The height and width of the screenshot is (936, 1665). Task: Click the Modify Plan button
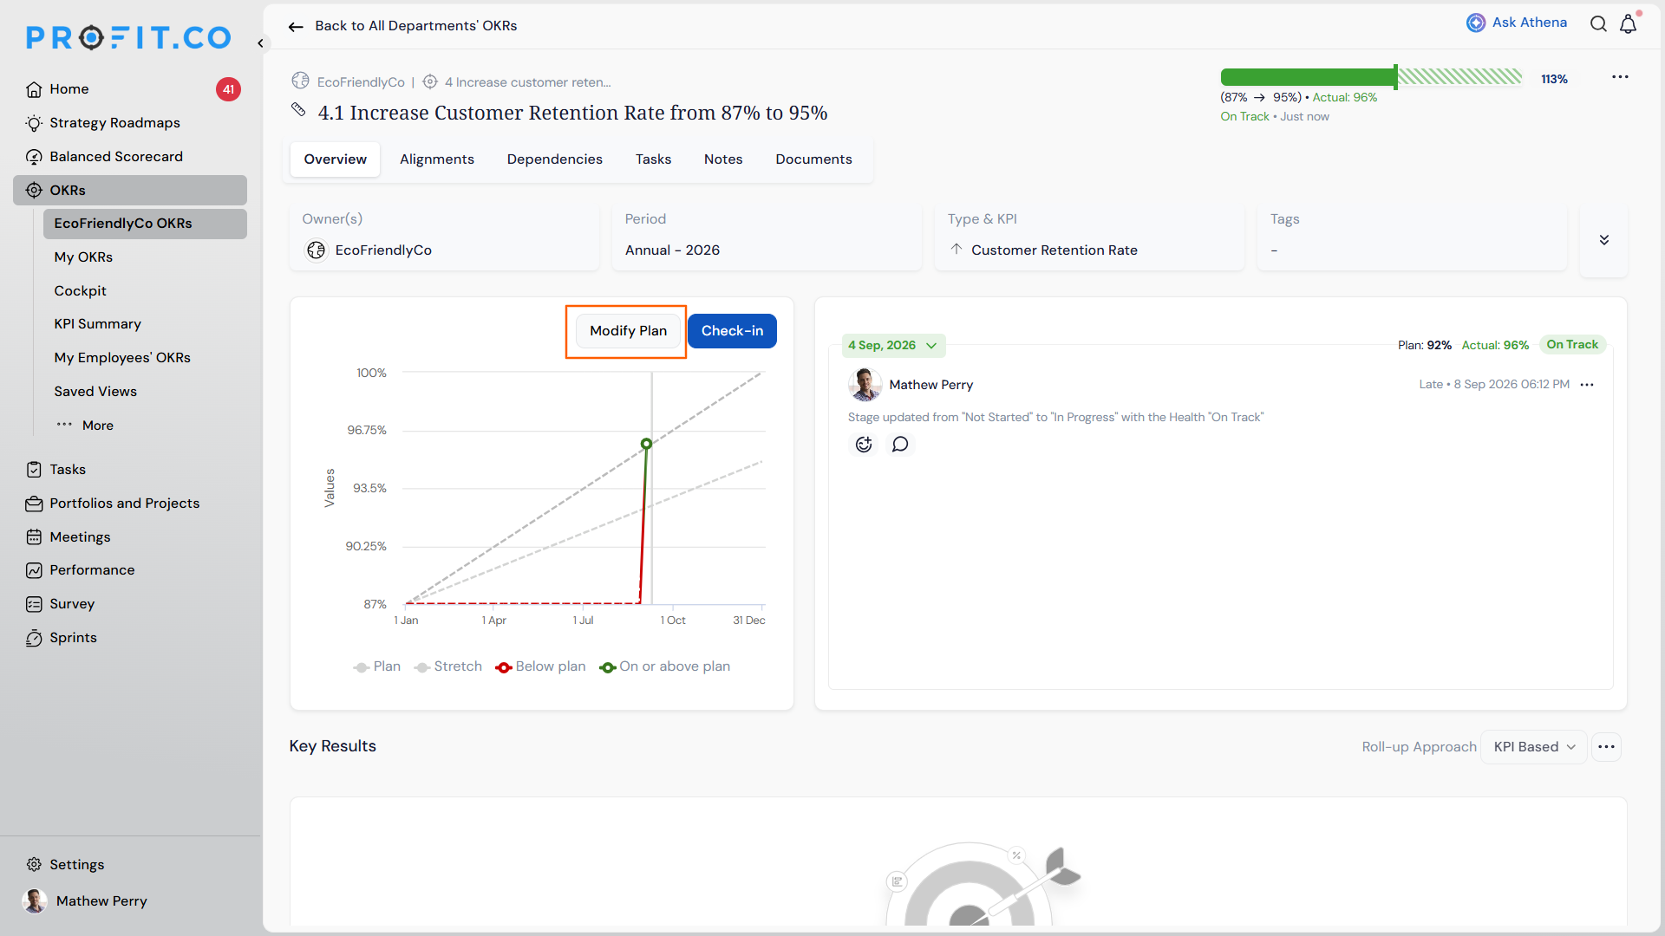[628, 331]
